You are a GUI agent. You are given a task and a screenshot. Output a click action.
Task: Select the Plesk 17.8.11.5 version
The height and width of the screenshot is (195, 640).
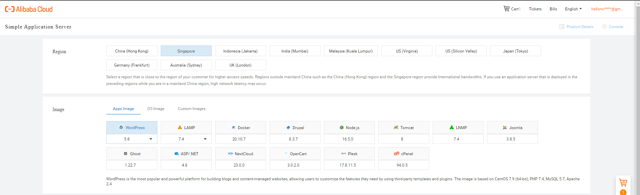click(x=349, y=165)
